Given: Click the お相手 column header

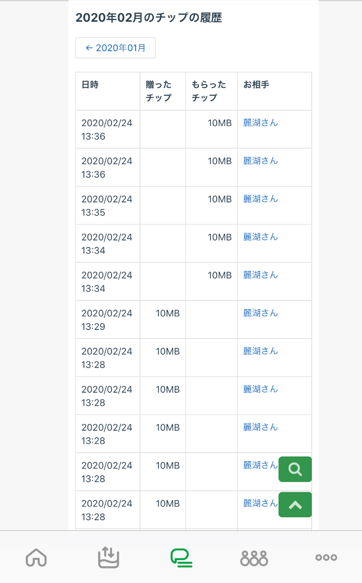Looking at the screenshot, I should tap(256, 85).
